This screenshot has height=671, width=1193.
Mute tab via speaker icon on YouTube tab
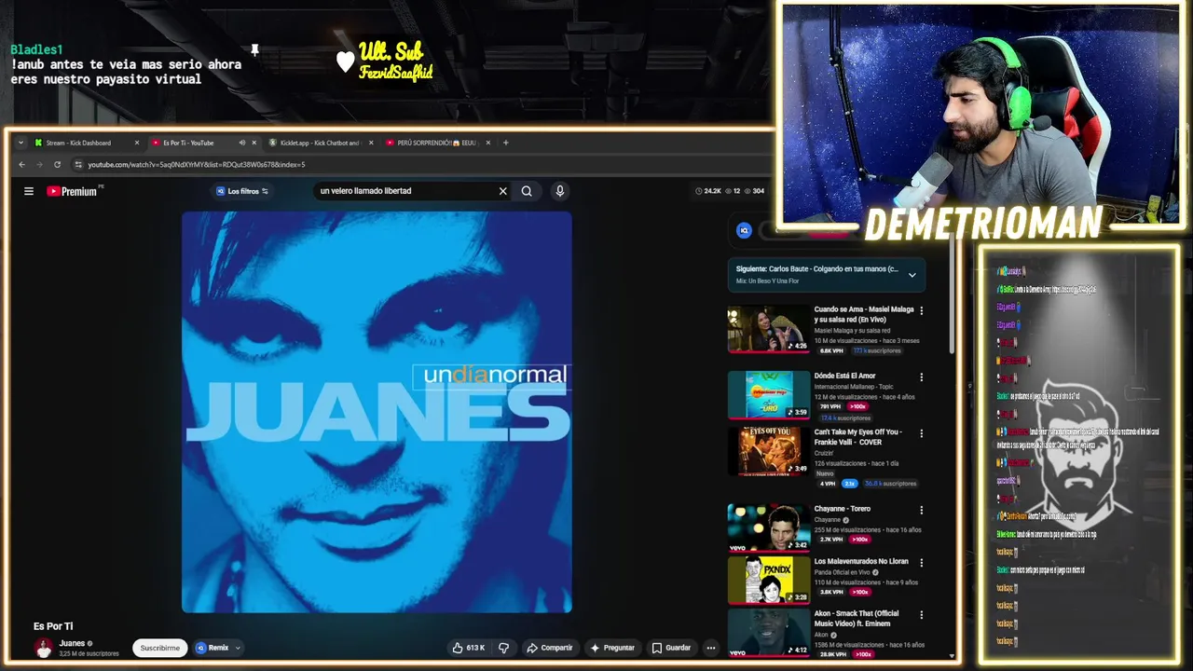pyautogui.click(x=241, y=143)
